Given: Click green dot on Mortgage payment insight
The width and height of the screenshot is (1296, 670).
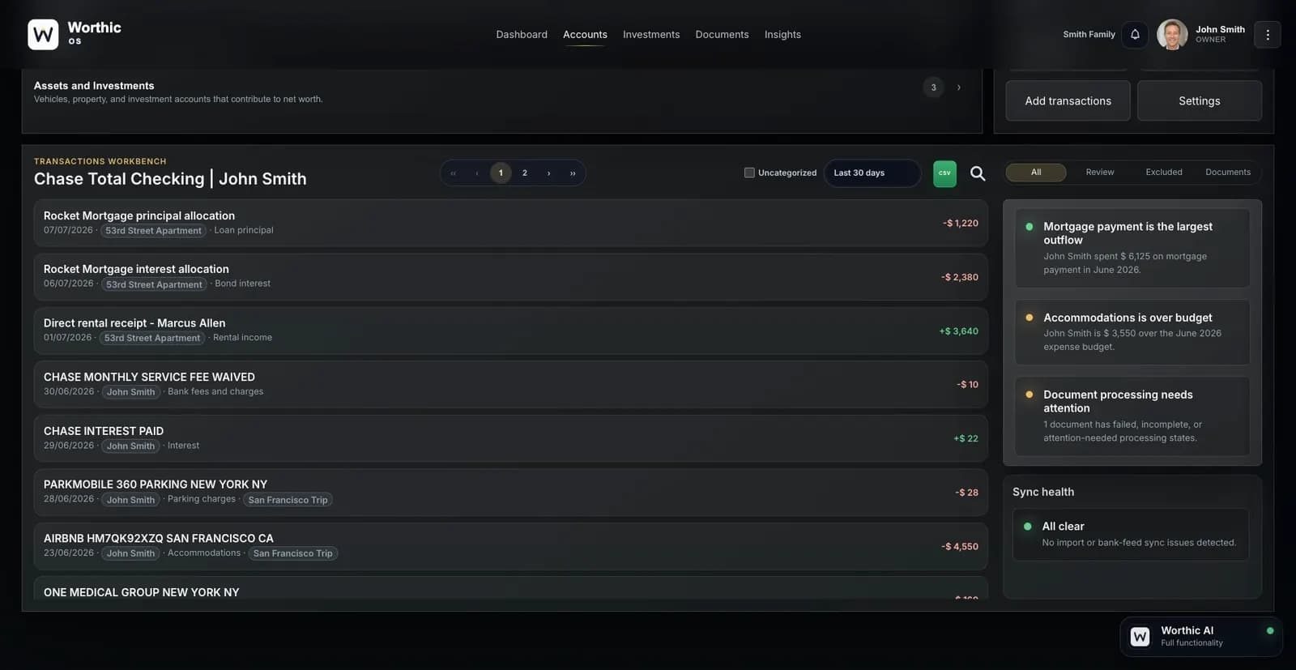Looking at the screenshot, I should tap(1029, 227).
